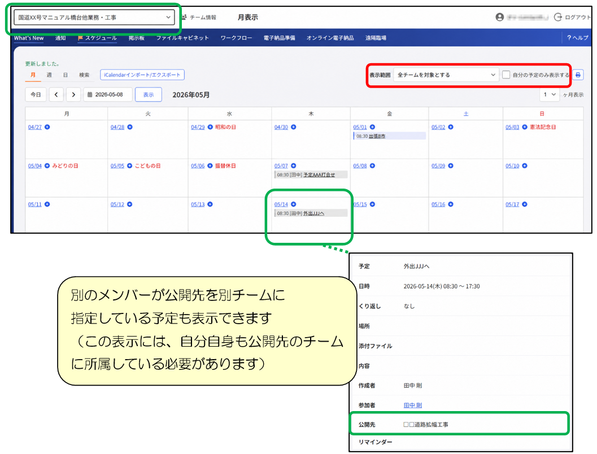Add a schedule on 05/01 via plus icon
Screen dimensions: 597x454
point(372,127)
